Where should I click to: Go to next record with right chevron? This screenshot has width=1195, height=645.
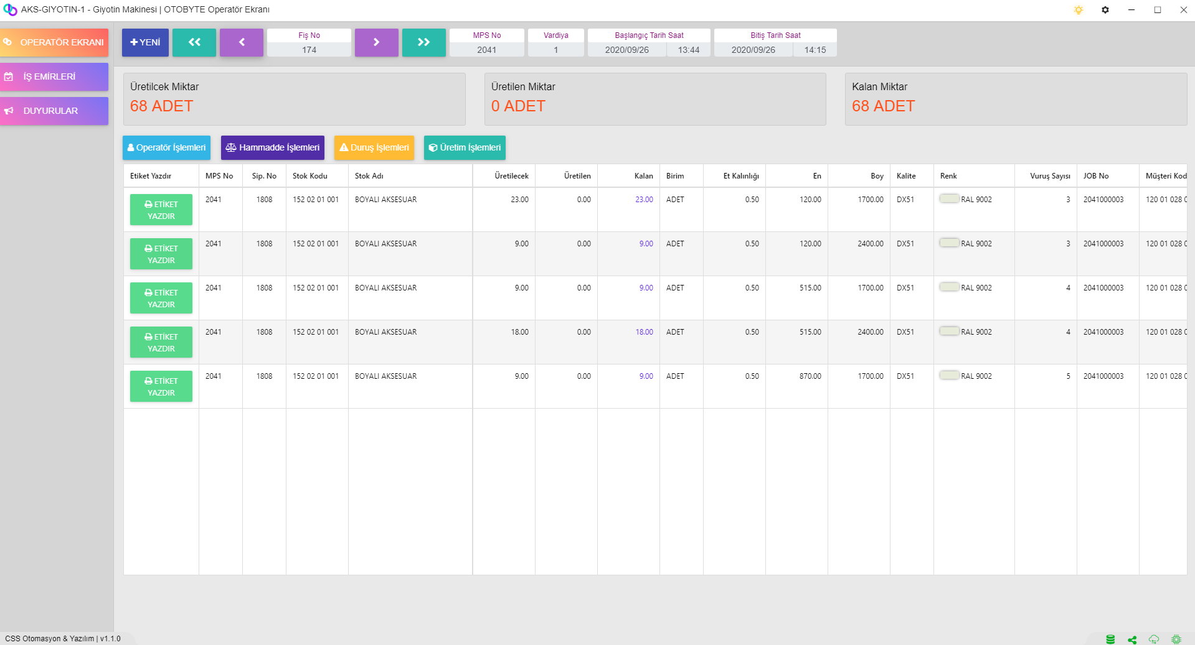click(x=376, y=42)
